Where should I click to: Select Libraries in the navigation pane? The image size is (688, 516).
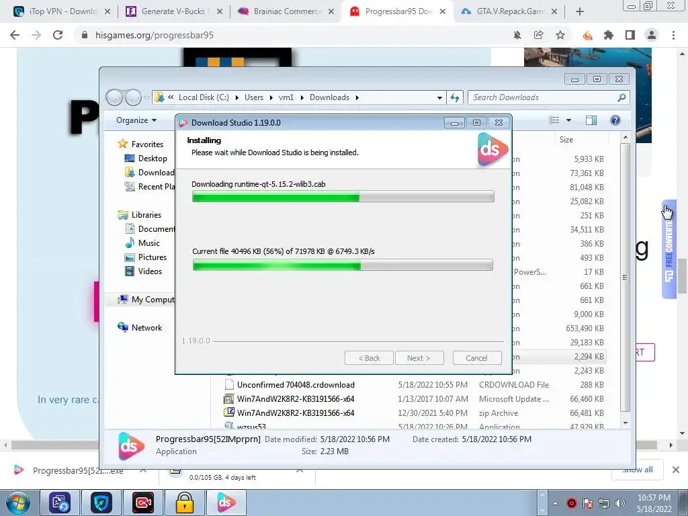(146, 214)
